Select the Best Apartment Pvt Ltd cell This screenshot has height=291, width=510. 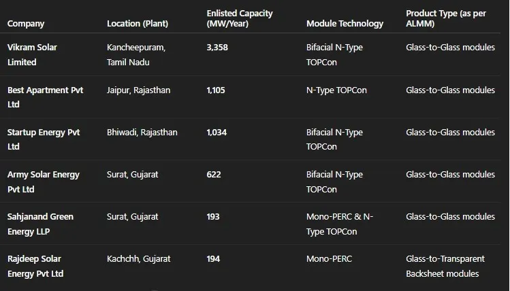coord(45,97)
